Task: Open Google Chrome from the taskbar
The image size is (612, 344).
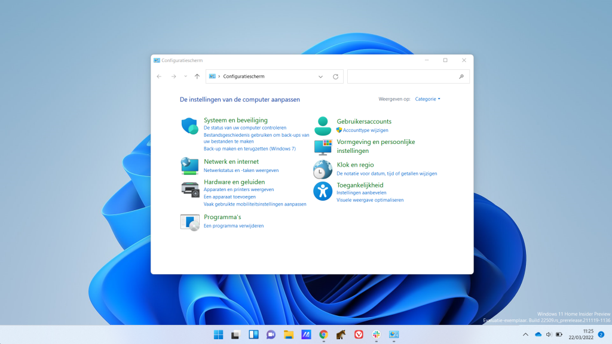Action: [323, 334]
